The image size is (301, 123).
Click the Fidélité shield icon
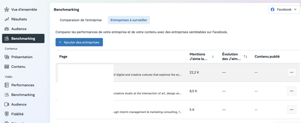coord(7,114)
